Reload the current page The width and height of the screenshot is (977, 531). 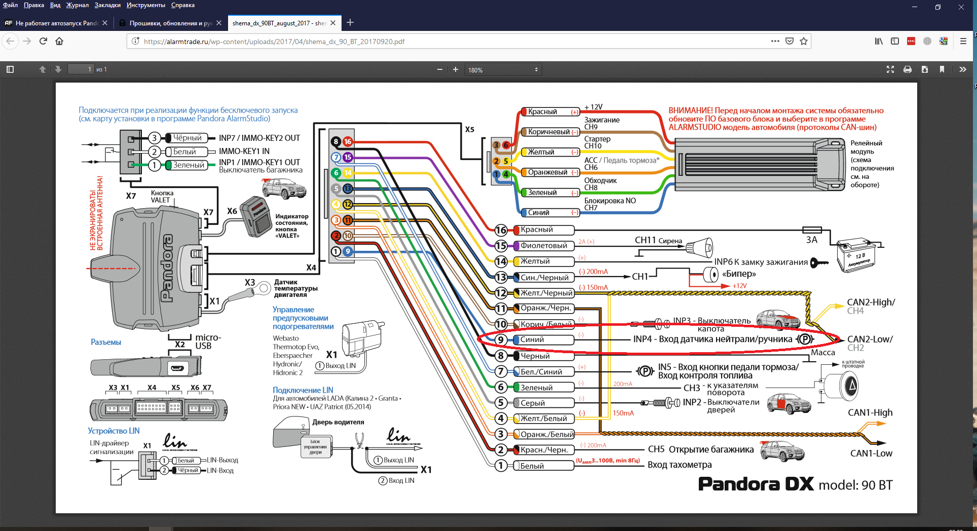[x=43, y=41]
